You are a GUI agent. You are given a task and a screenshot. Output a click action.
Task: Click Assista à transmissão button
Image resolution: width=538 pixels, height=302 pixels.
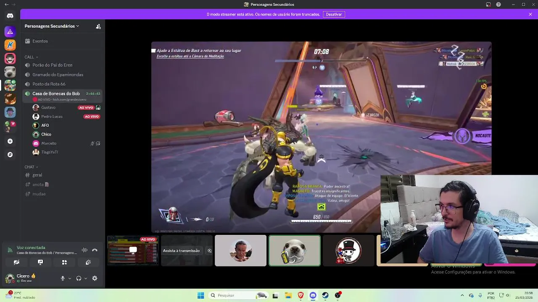(x=181, y=251)
